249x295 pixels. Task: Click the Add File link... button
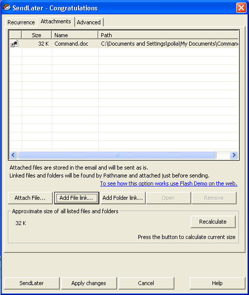tap(77, 198)
